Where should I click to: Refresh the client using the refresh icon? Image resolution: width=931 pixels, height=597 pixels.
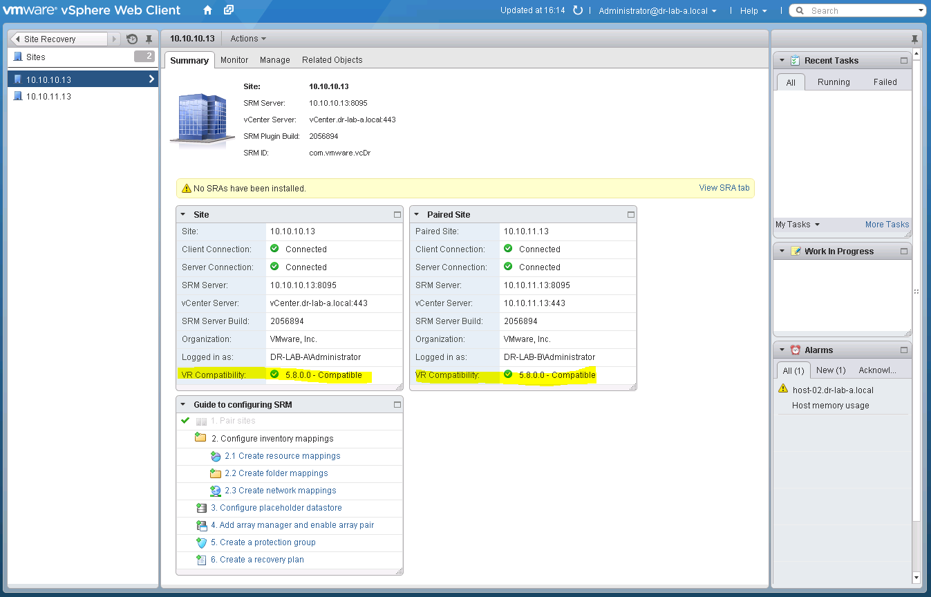click(578, 10)
